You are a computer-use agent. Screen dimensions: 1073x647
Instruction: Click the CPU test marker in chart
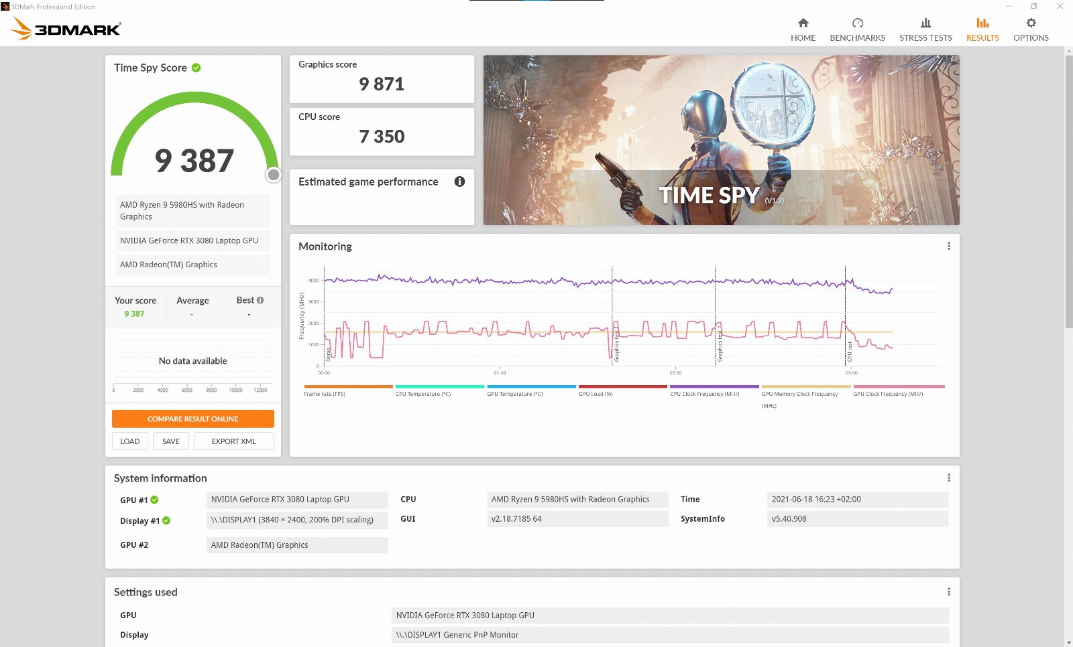850,351
